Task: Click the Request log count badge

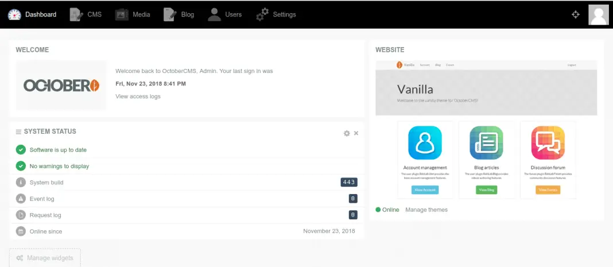Action: 353,215
